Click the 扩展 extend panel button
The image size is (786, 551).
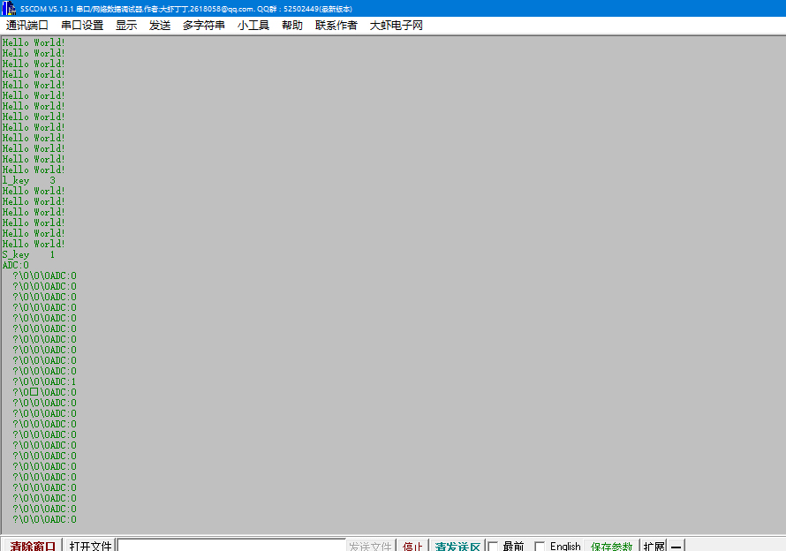point(653,545)
